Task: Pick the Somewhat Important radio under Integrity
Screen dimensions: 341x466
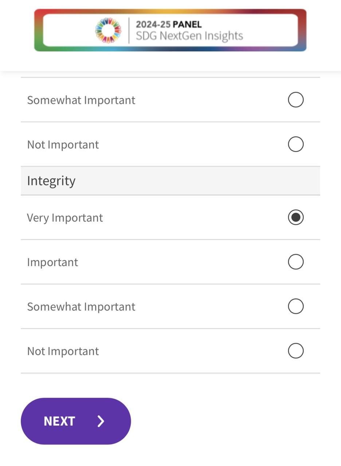Action: point(295,306)
